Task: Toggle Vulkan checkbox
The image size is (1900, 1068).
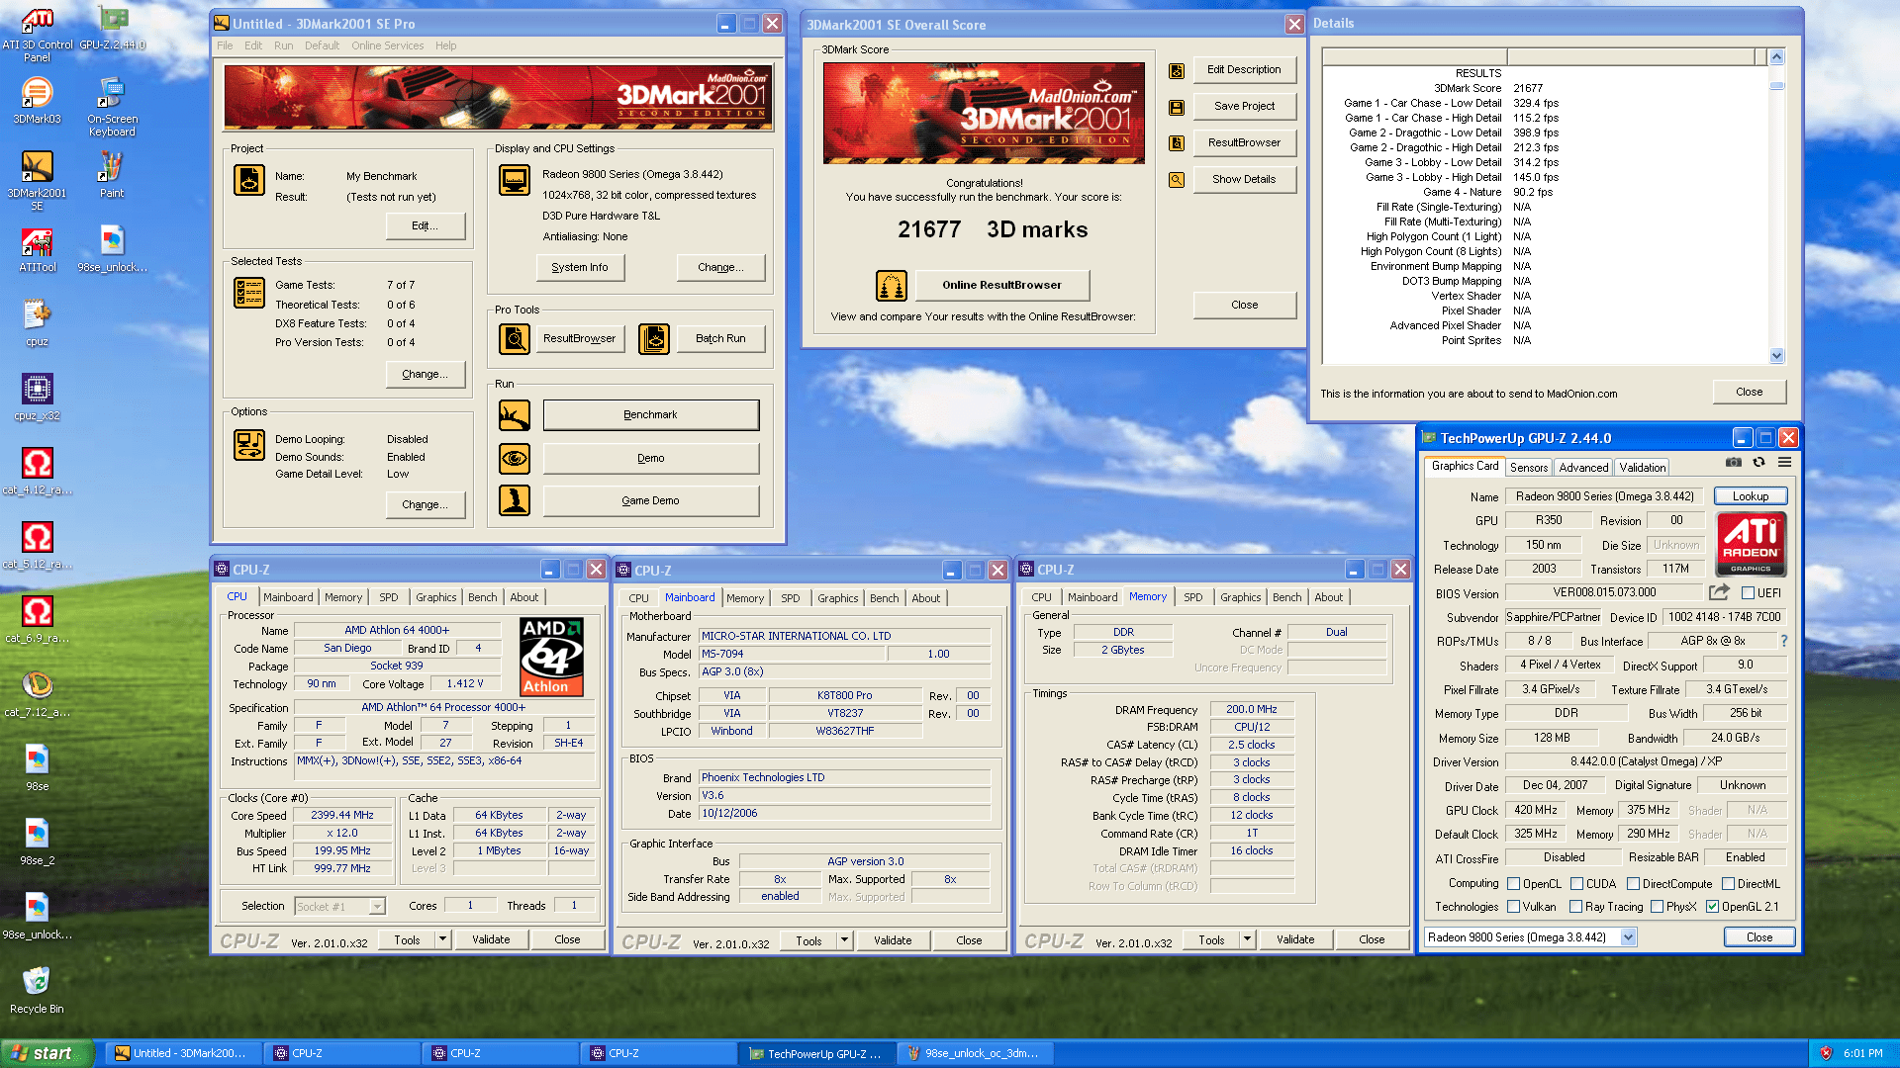Action: point(1513,907)
